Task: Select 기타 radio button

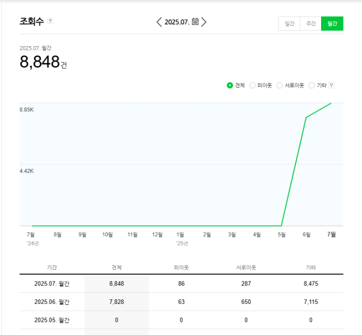Action: pos(312,85)
